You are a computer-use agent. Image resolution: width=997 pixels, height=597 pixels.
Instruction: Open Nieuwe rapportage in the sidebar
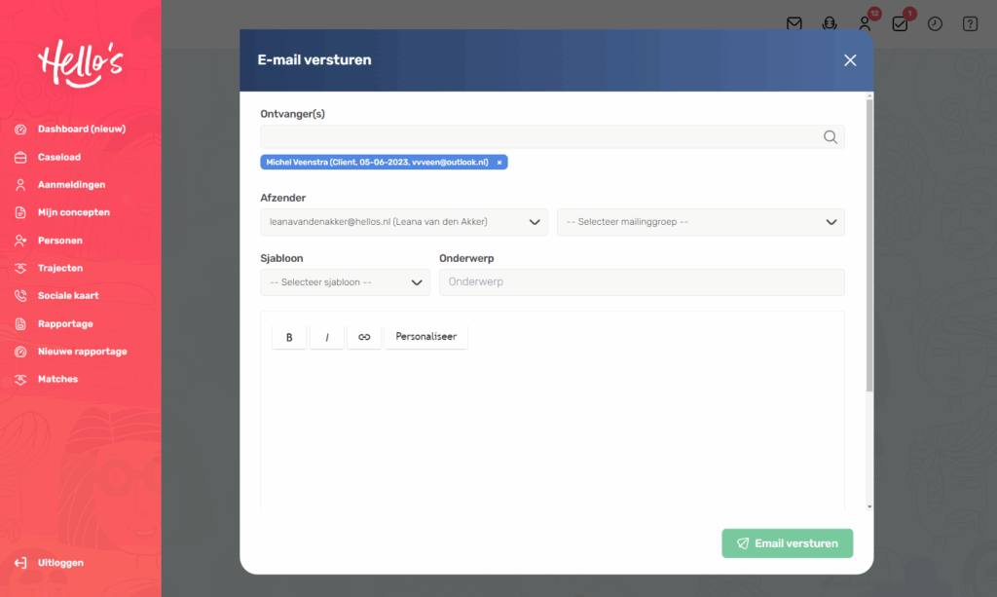(82, 352)
